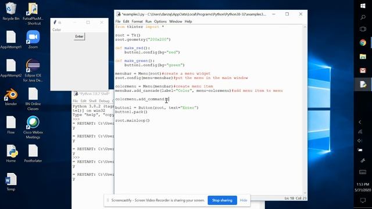This screenshot has height=209, width=372.
Task: Open Task View in the taskbar
Action: click(x=363, y=29)
